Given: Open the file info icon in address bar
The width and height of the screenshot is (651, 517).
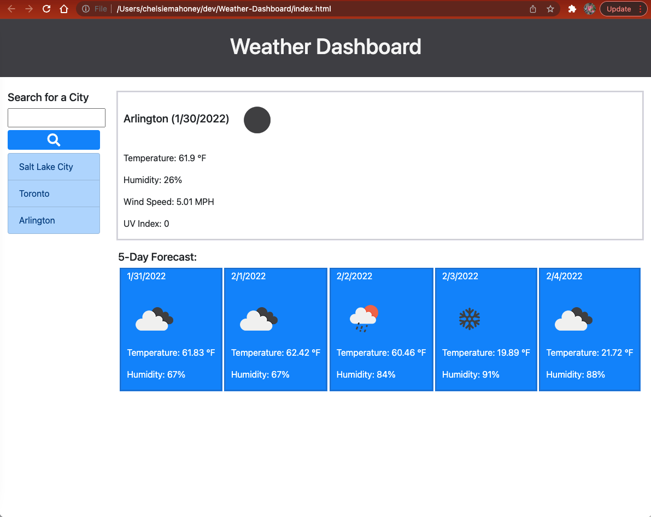Looking at the screenshot, I should [x=85, y=9].
